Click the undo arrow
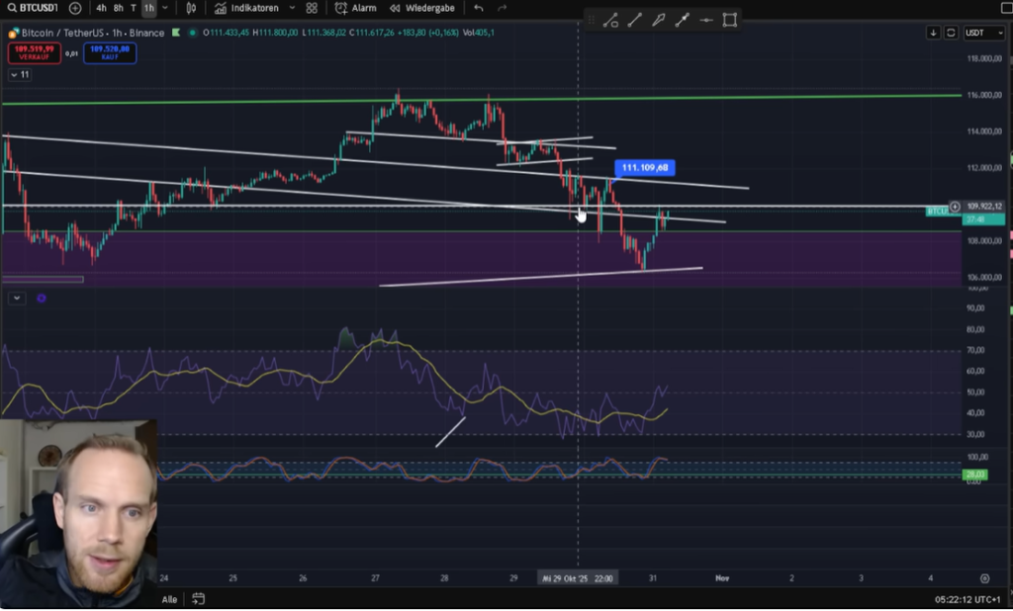This screenshot has width=1013, height=611. (479, 8)
